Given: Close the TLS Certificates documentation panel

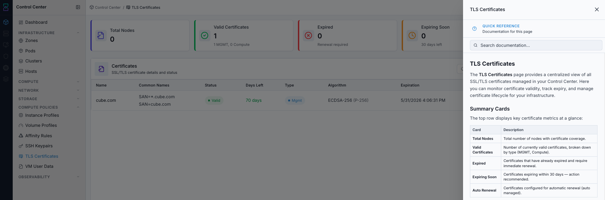Looking at the screenshot, I should (x=597, y=9).
